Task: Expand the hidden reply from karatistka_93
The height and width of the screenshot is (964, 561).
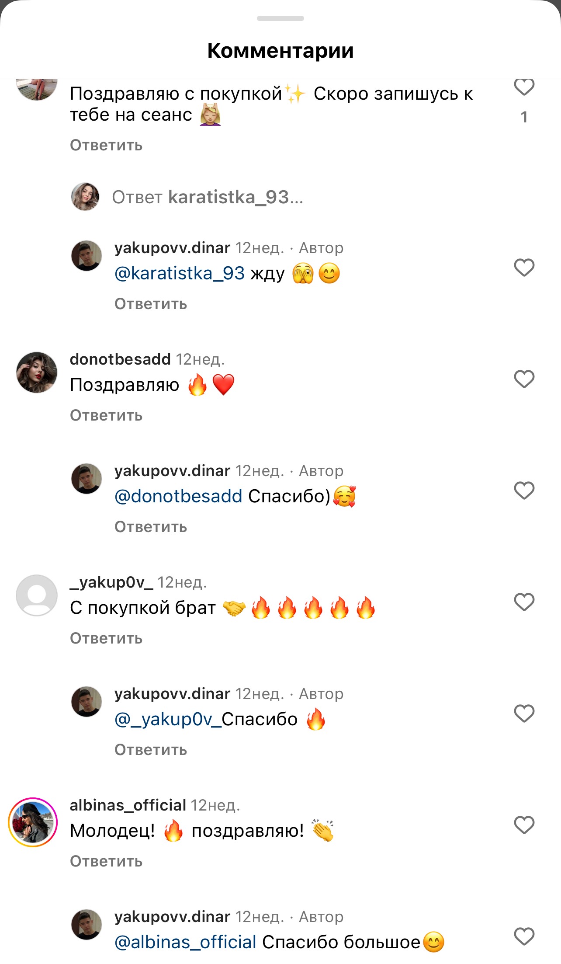Action: tap(208, 197)
